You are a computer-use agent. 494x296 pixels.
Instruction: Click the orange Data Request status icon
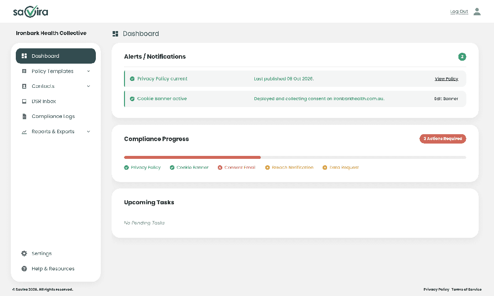[325, 168]
